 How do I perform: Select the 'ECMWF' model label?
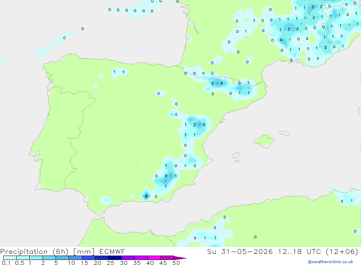coord(112,252)
